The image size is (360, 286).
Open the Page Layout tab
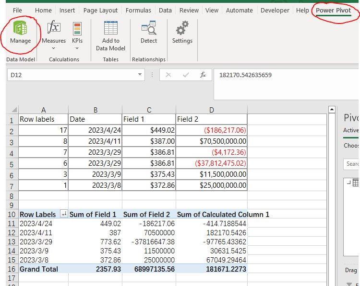tap(100, 11)
